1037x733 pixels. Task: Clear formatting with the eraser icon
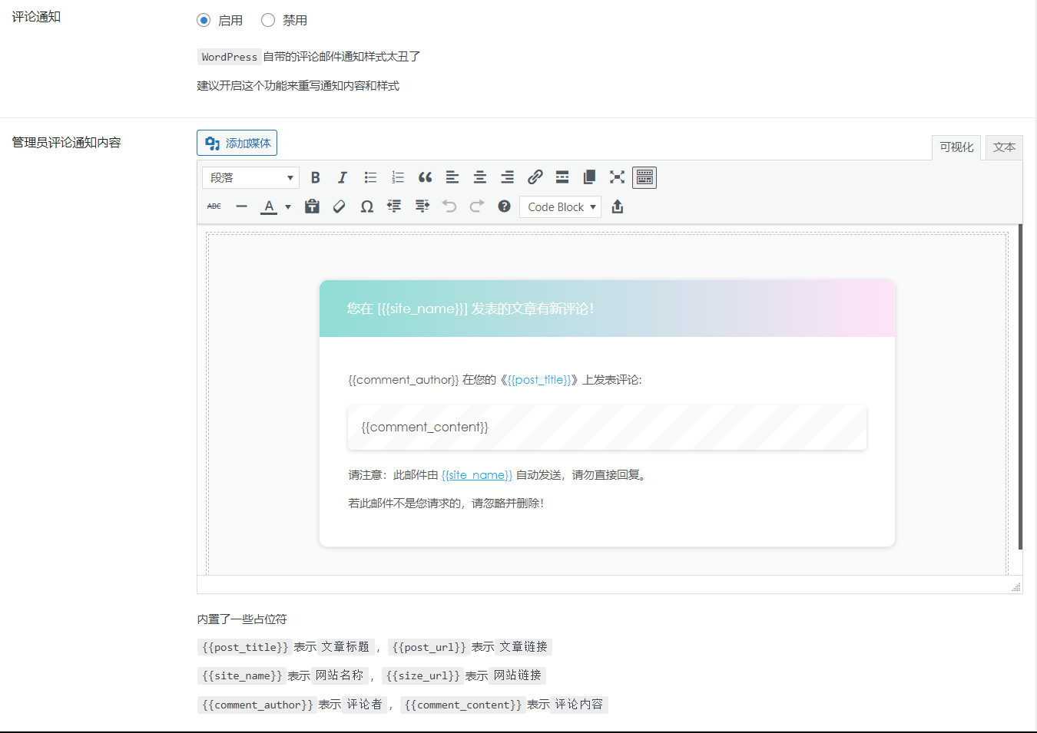(340, 206)
